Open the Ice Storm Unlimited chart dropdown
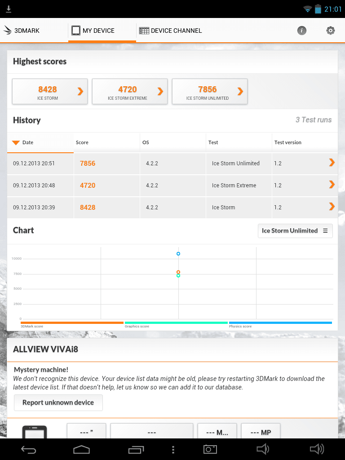 coord(295,230)
